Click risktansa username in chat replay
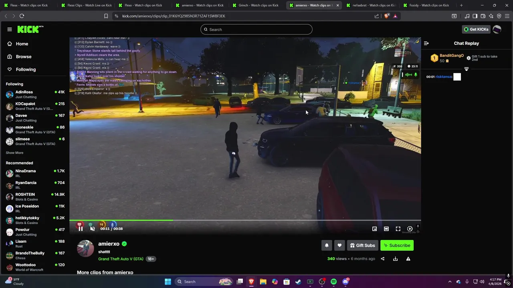513x288 pixels. coord(443,77)
